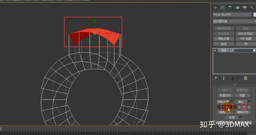Click the 栅格对齐 button
This screenshot has width=256, height=135.
242,112
